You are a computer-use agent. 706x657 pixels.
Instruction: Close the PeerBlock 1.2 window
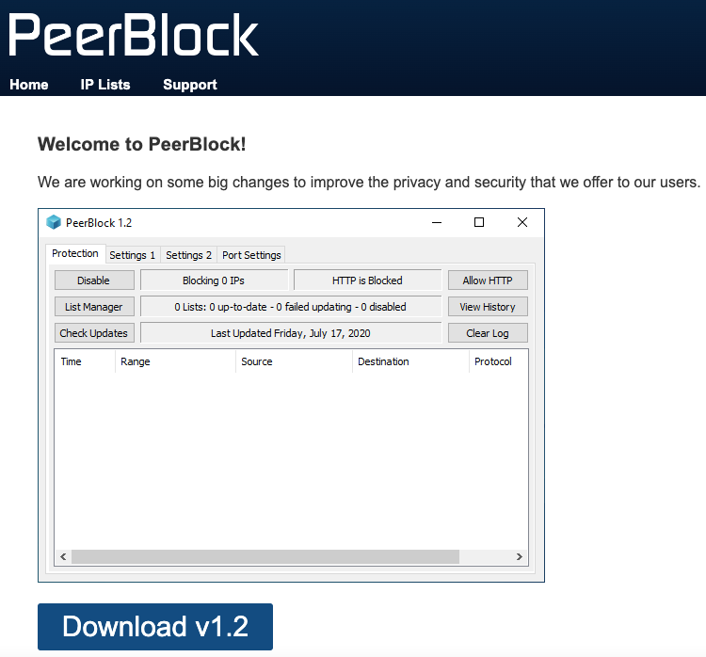522,222
